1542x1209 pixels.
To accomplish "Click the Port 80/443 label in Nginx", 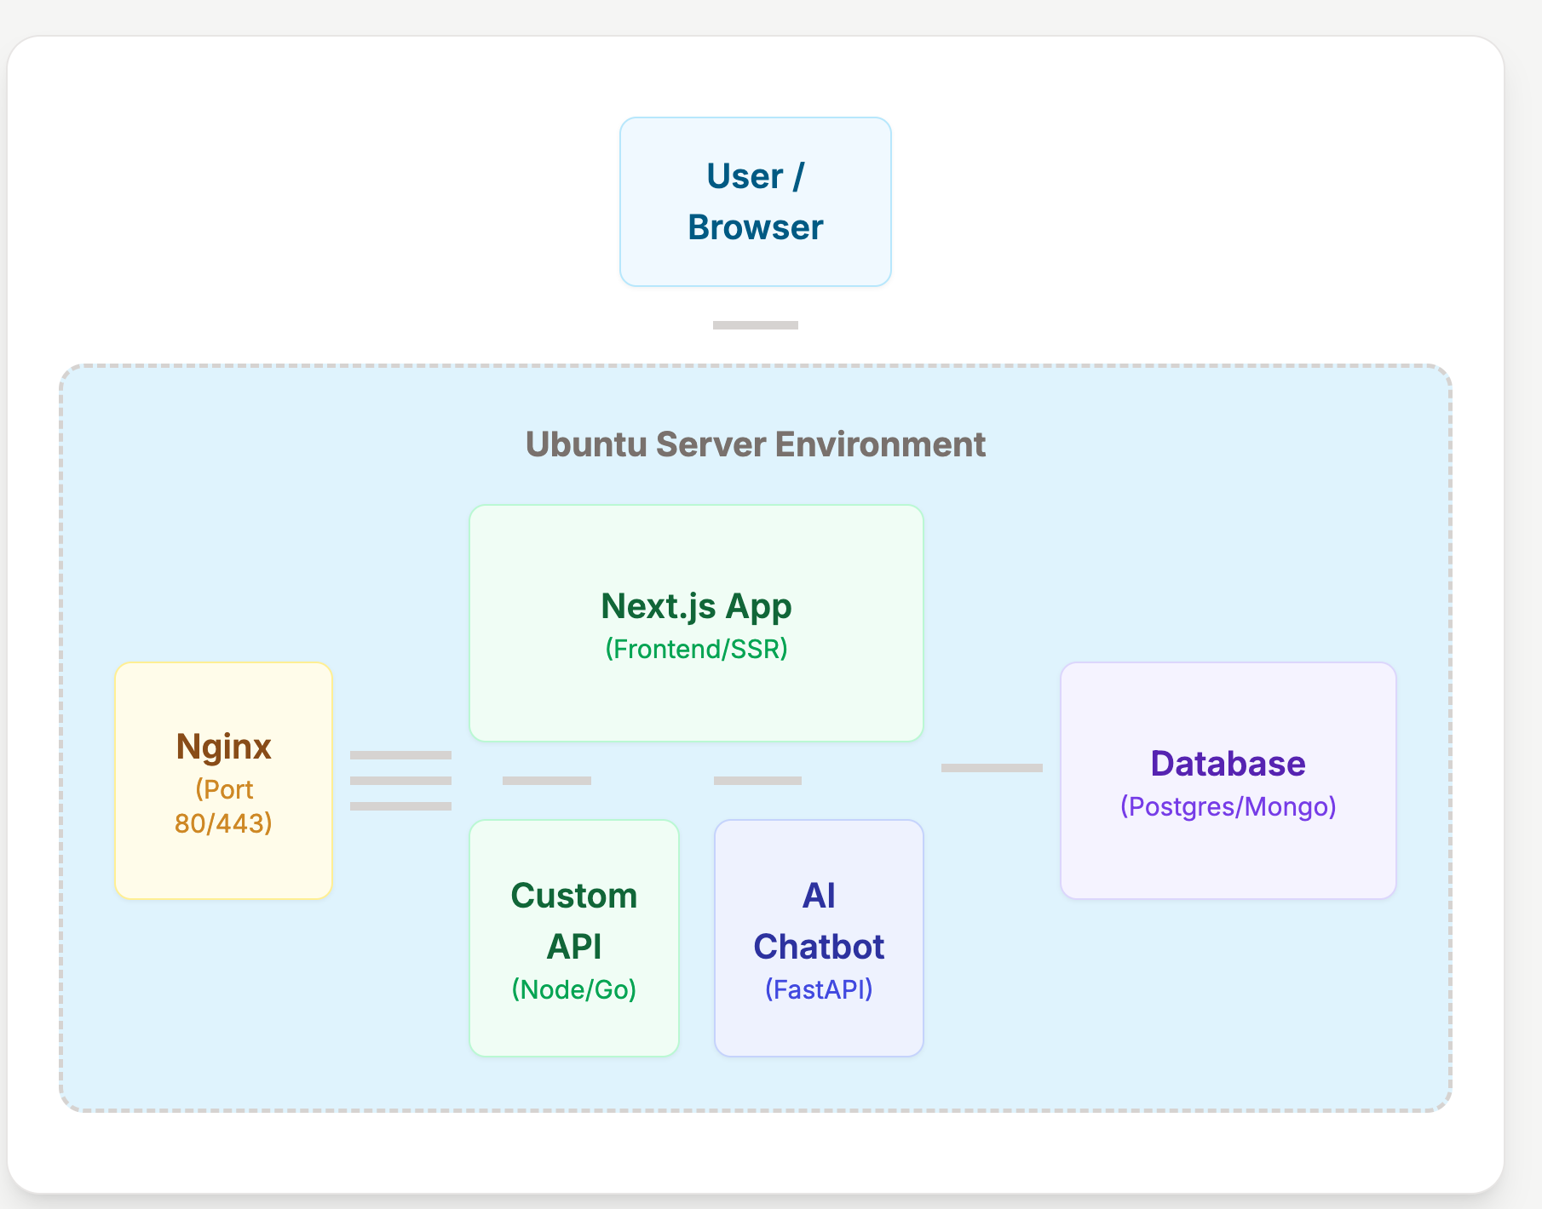I will (x=223, y=806).
